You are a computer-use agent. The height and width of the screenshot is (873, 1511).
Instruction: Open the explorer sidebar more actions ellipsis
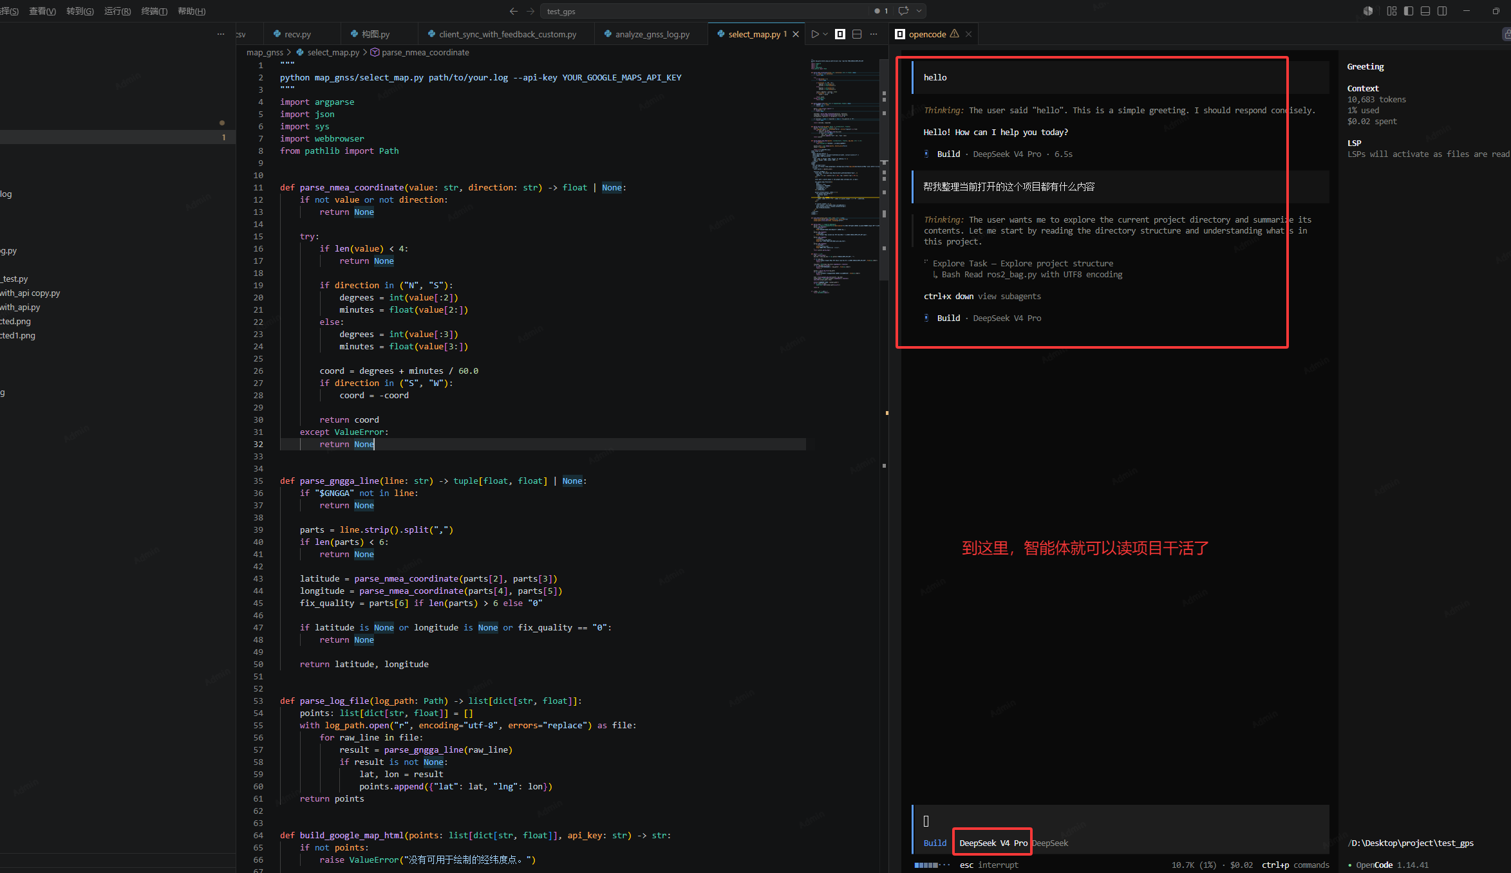tap(221, 34)
